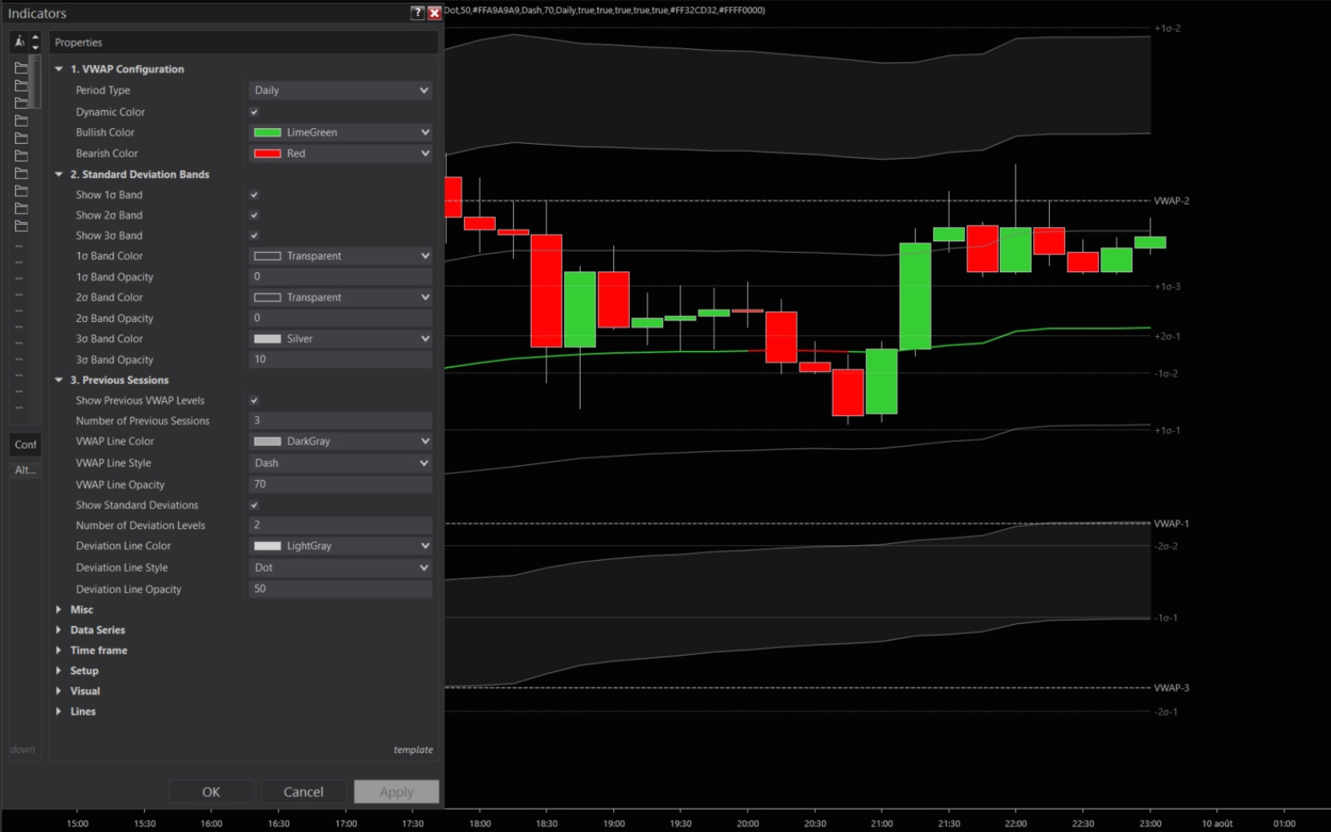Open the 3σ Band Color Silver dropdown
The height and width of the screenshot is (832, 1331).
(340, 339)
